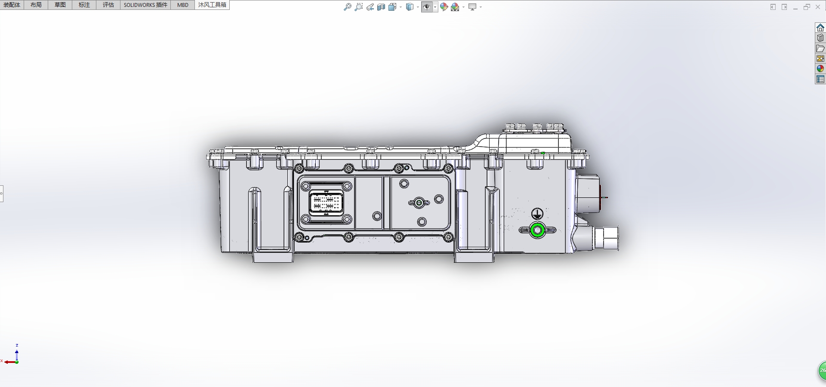826x387 pixels.
Task: Open the Hide/Show Items dropdown arrow
Action: [x=435, y=7]
